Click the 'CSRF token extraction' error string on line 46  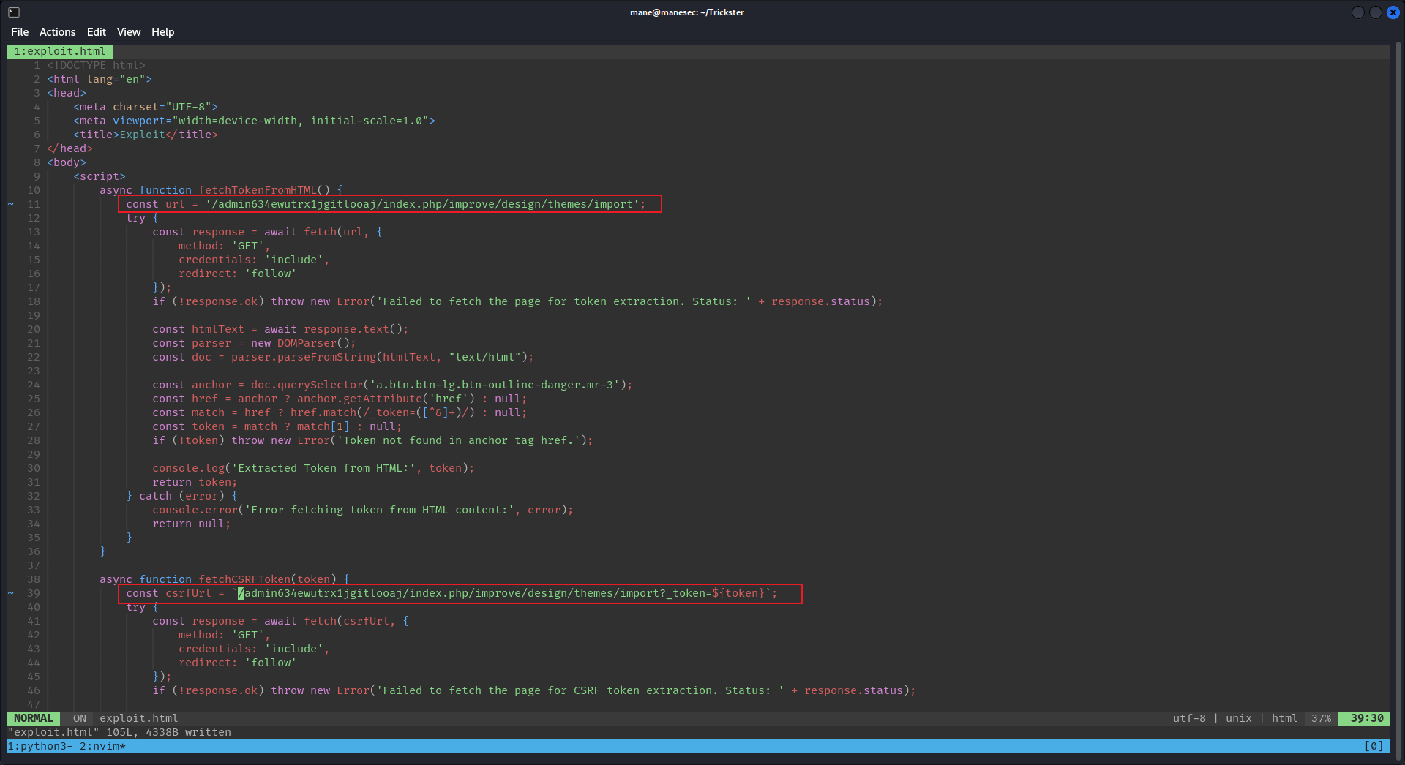click(x=580, y=690)
